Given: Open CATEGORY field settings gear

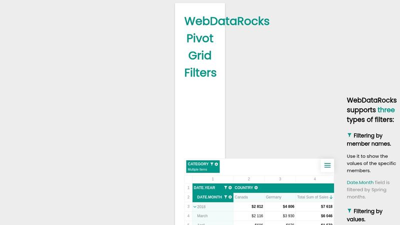Looking at the screenshot, I should tap(216, 164).
